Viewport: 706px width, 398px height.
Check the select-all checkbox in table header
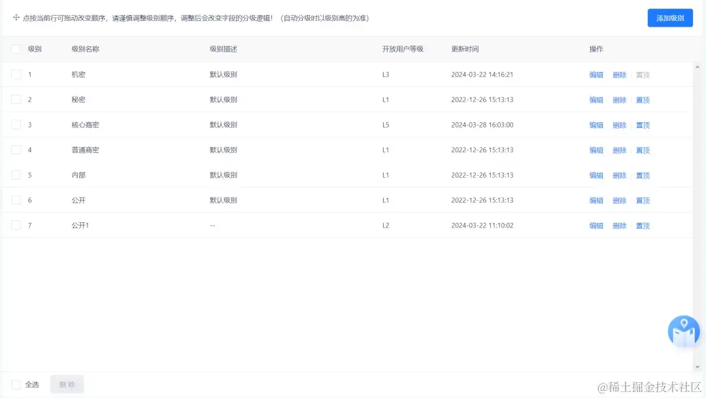16,48
